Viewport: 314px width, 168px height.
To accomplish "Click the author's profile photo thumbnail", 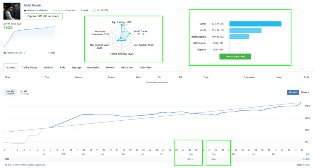I will click(12, 11).
